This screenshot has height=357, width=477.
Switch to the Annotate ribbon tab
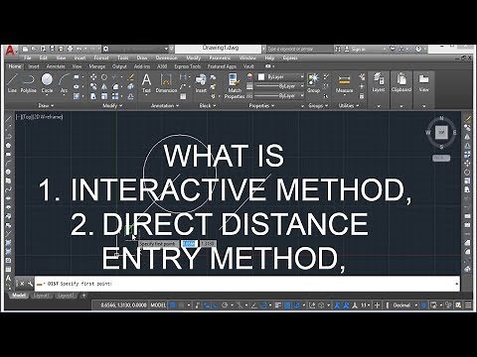pyautogui.click(x=56, y=66)
